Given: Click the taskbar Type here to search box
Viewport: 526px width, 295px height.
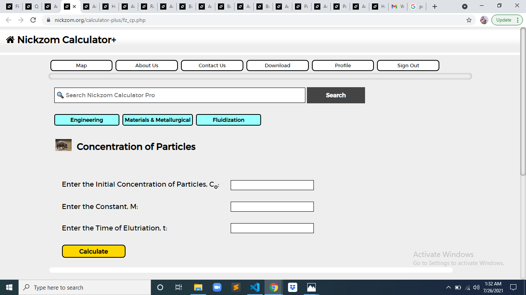Looking at the screenshot, I should pyautogui.click(x=85, y=287).
